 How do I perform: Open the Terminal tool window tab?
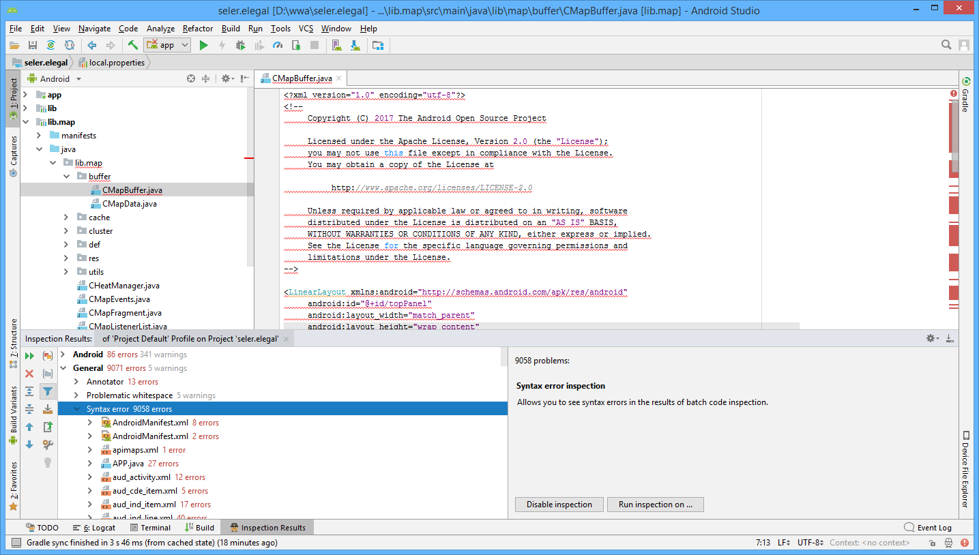[x=150, y=528]
